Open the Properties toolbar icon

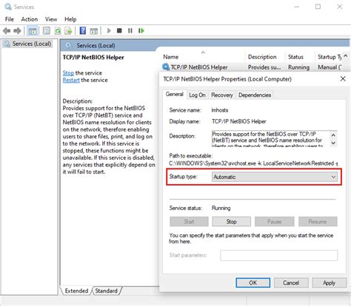tap(47, 31)
